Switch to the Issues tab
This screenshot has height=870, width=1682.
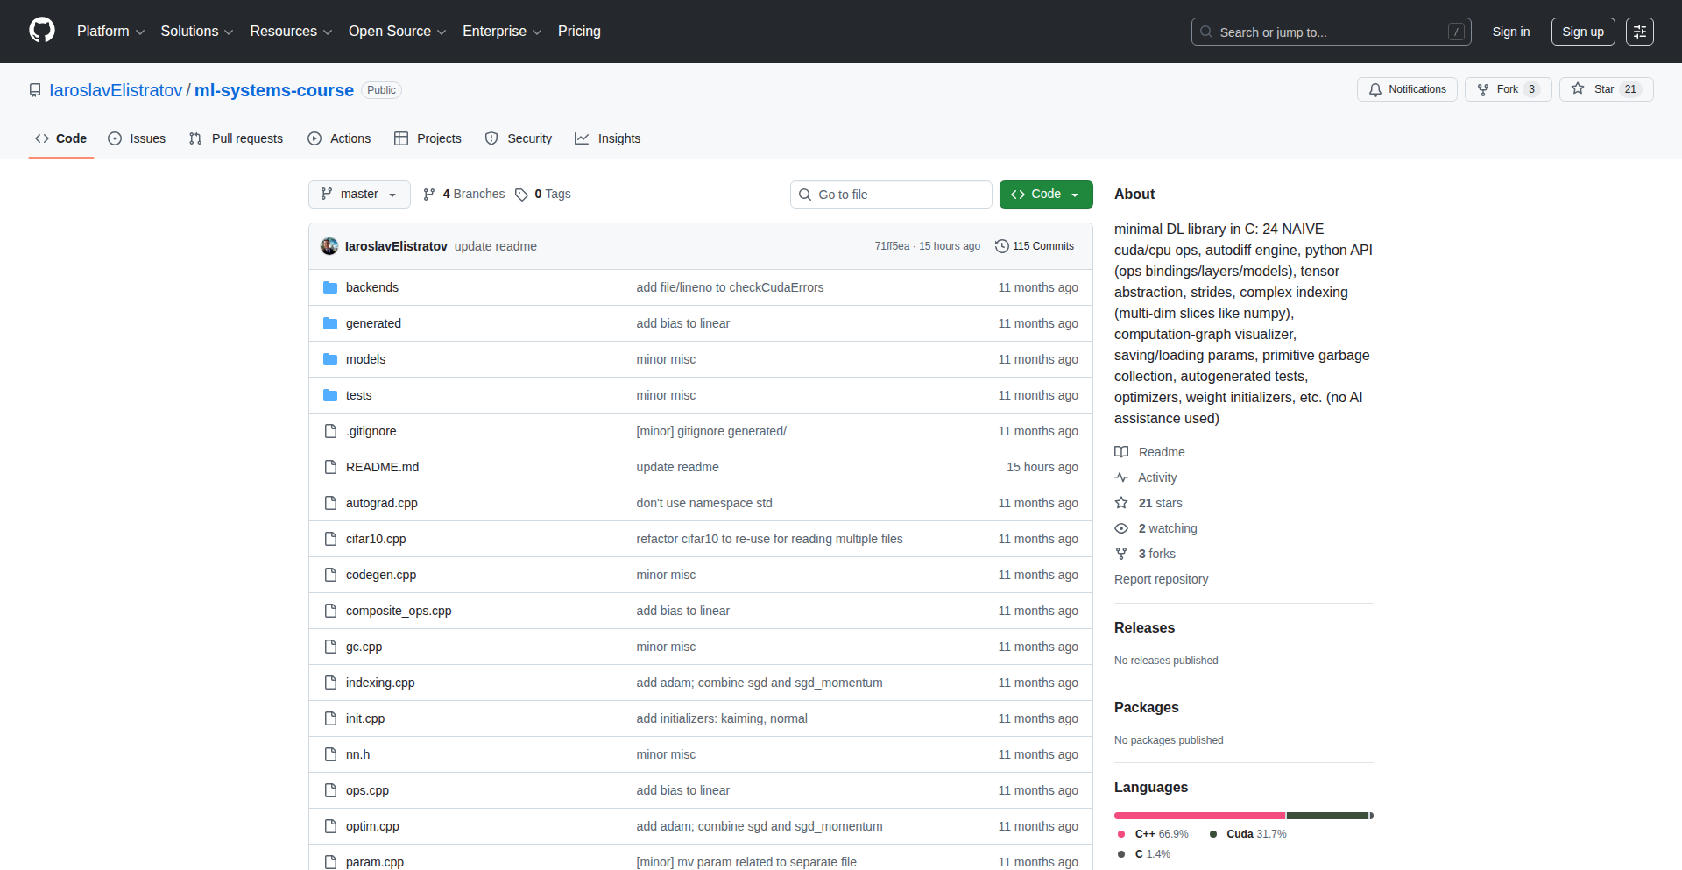(x=137, y=138)
